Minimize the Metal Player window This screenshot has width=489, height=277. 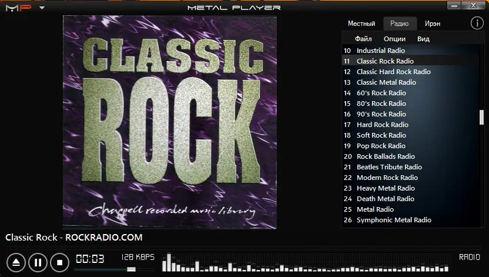pyautogui.click(x=454, y=6)
